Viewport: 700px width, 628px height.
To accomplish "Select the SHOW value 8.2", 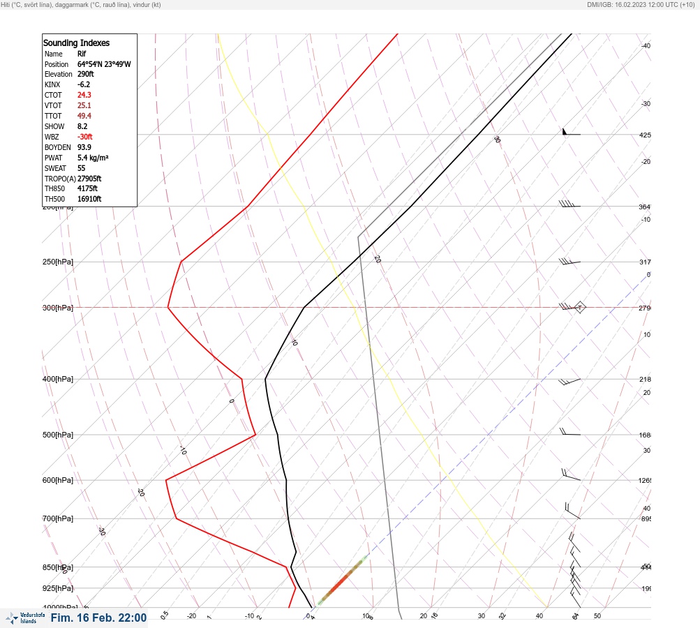I will point(82,126).
